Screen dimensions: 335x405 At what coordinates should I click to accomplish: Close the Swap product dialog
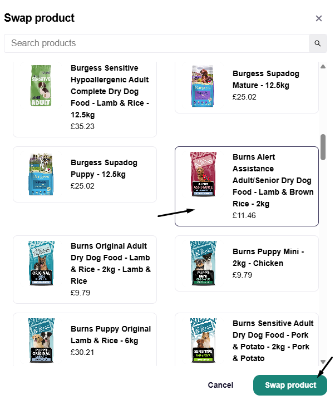pyautogui.click(x=319, y=18)
